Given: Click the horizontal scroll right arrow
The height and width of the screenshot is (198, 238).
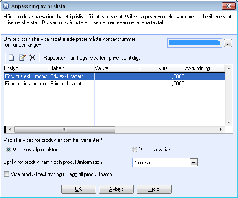Looking at the screenshot, I should [x=221, y=130].
